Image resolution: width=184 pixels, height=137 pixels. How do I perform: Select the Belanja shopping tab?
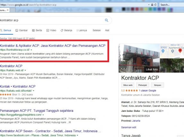66,30
